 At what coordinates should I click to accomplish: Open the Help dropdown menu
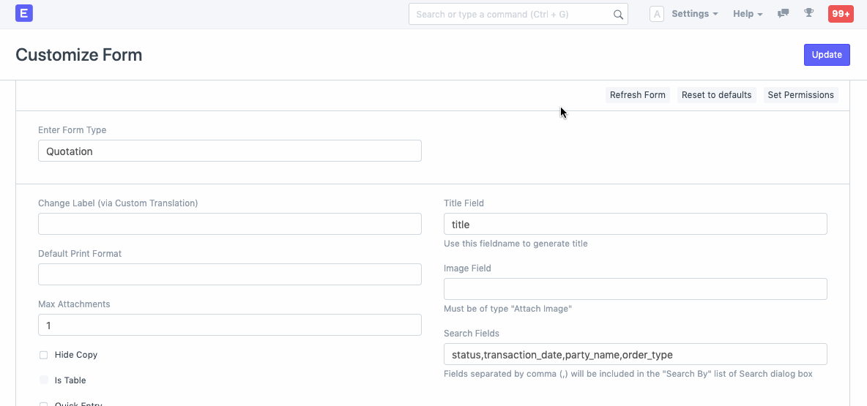click(748, 14)
